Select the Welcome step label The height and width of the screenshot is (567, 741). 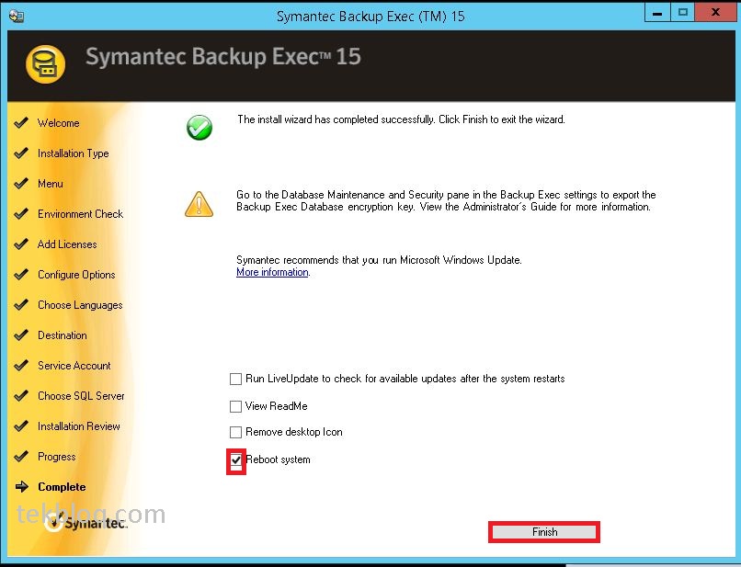[x=59, y=123]
